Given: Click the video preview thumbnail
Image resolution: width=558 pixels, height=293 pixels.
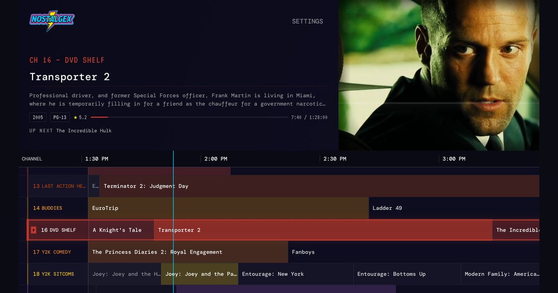Looking at the screenshot, I should pos(439,75).
